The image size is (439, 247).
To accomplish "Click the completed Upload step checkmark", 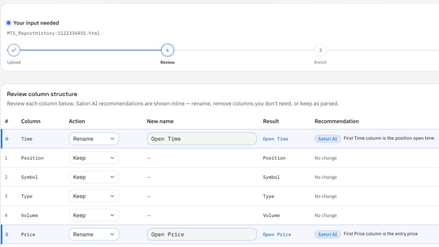I will 14,50.
